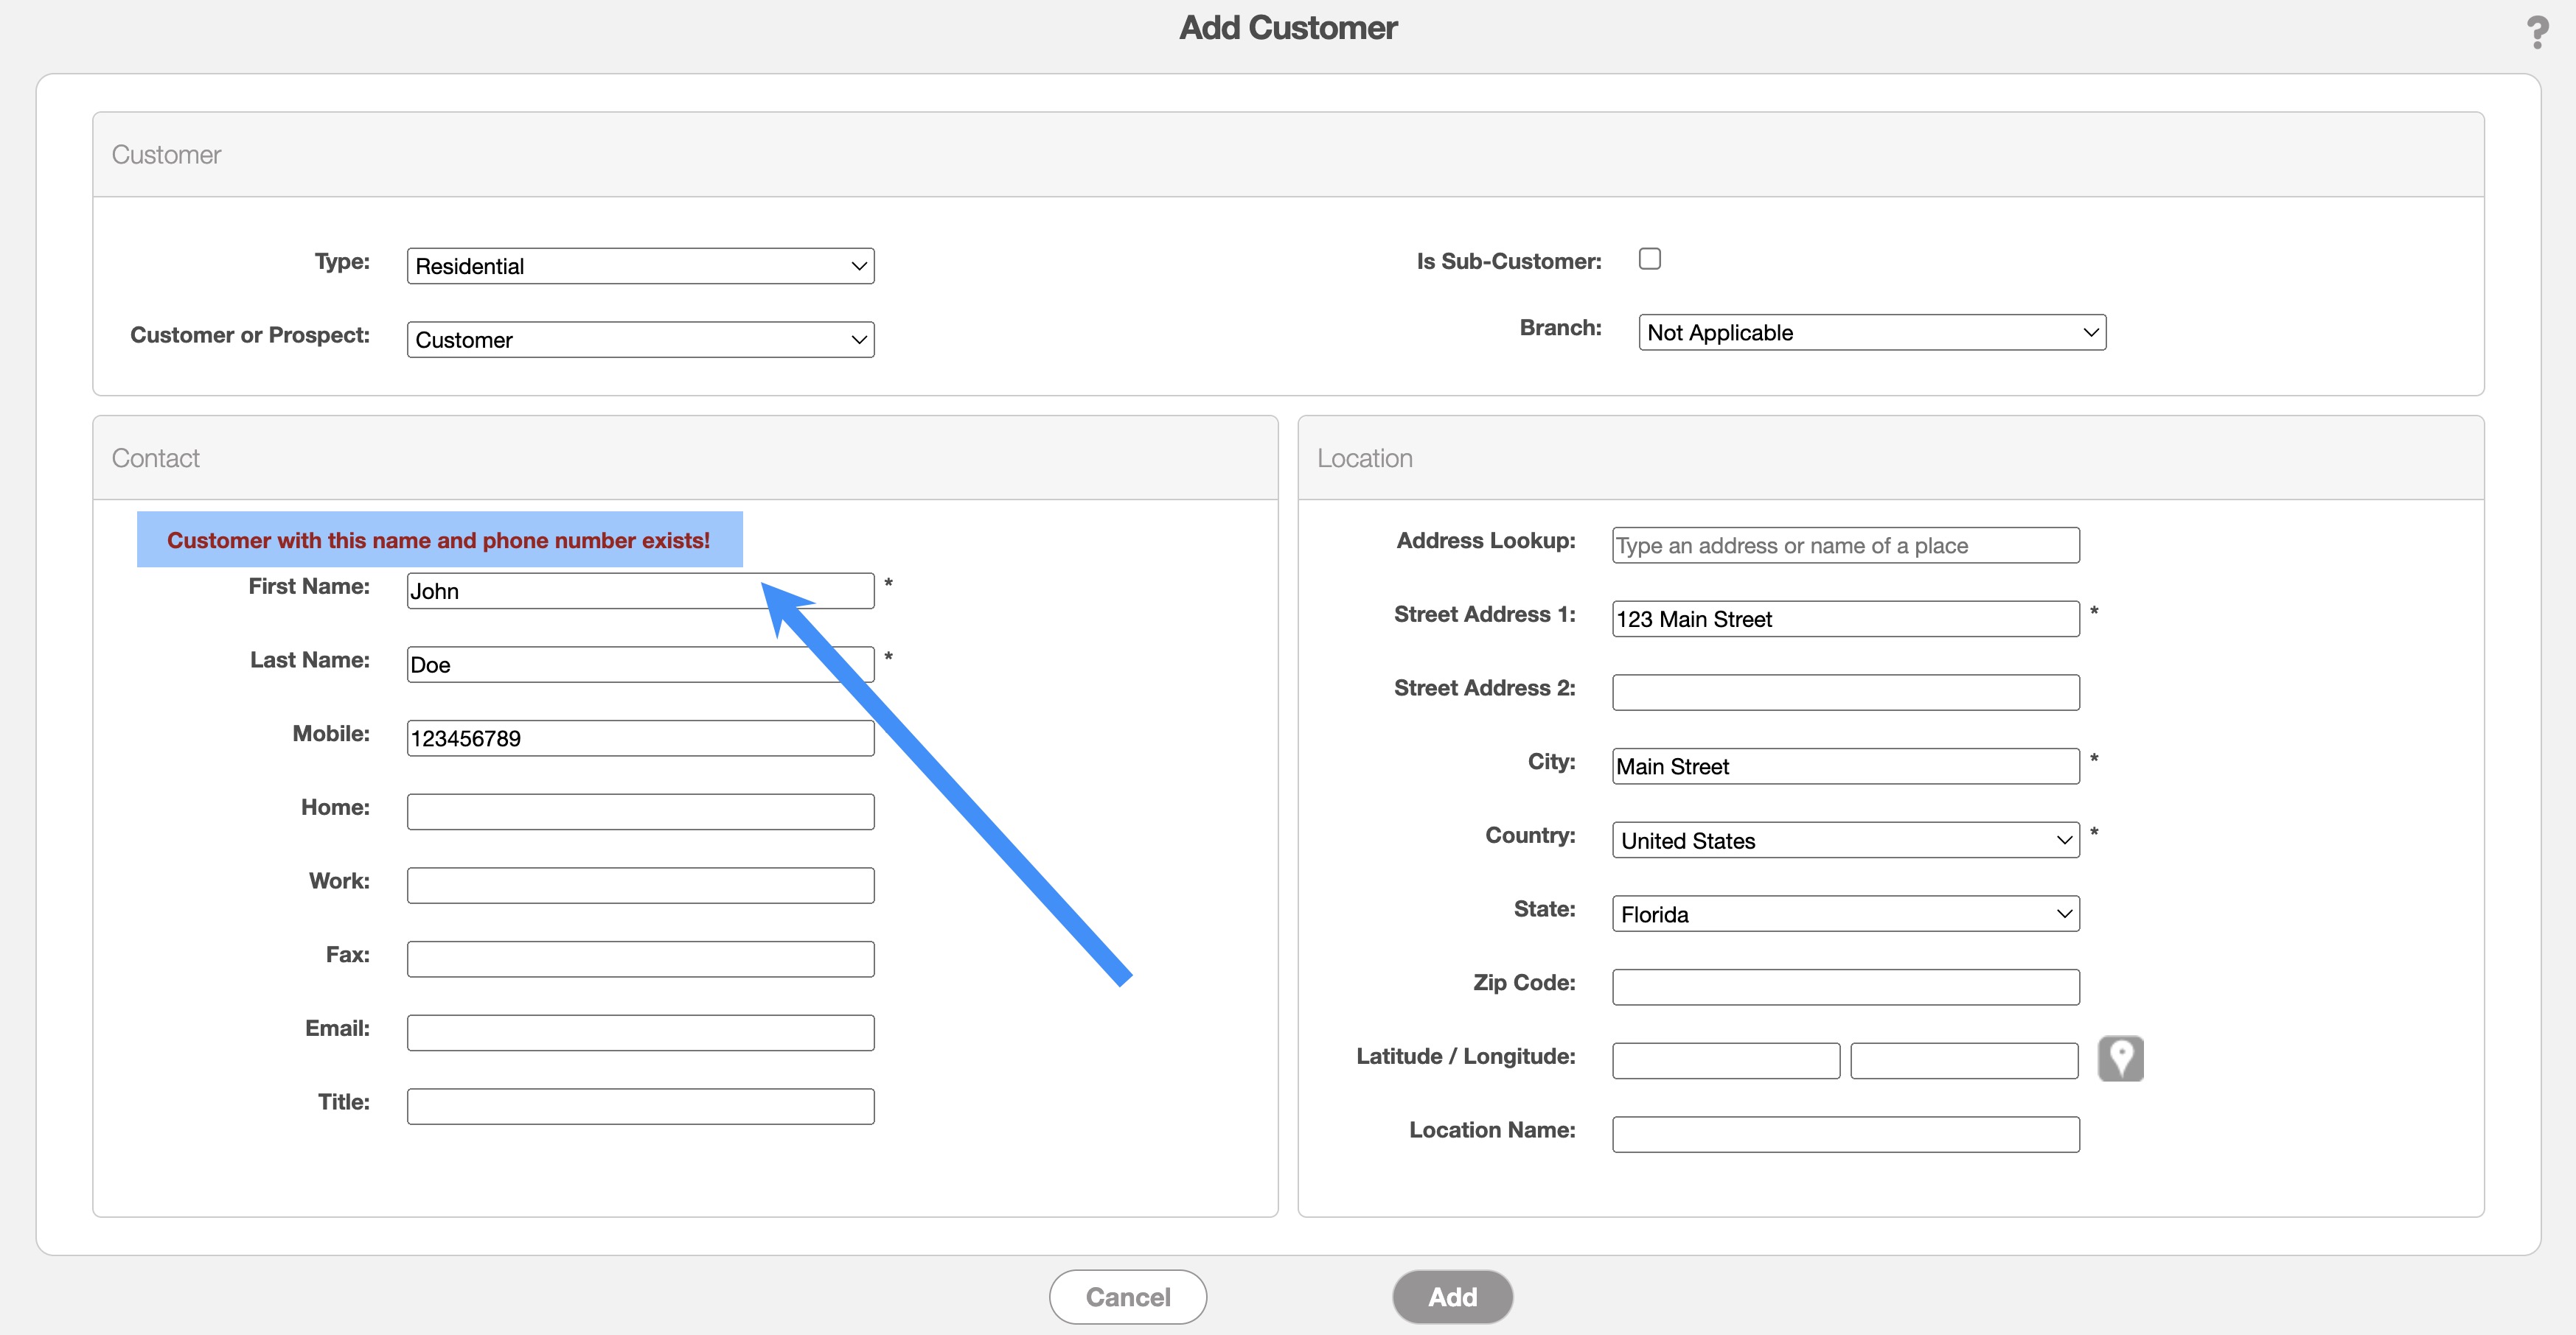The width and height of the screenshot is (2576, 1335).
Task: Open the Type dropdown showing Residential
Action: [x=640, y=266]
